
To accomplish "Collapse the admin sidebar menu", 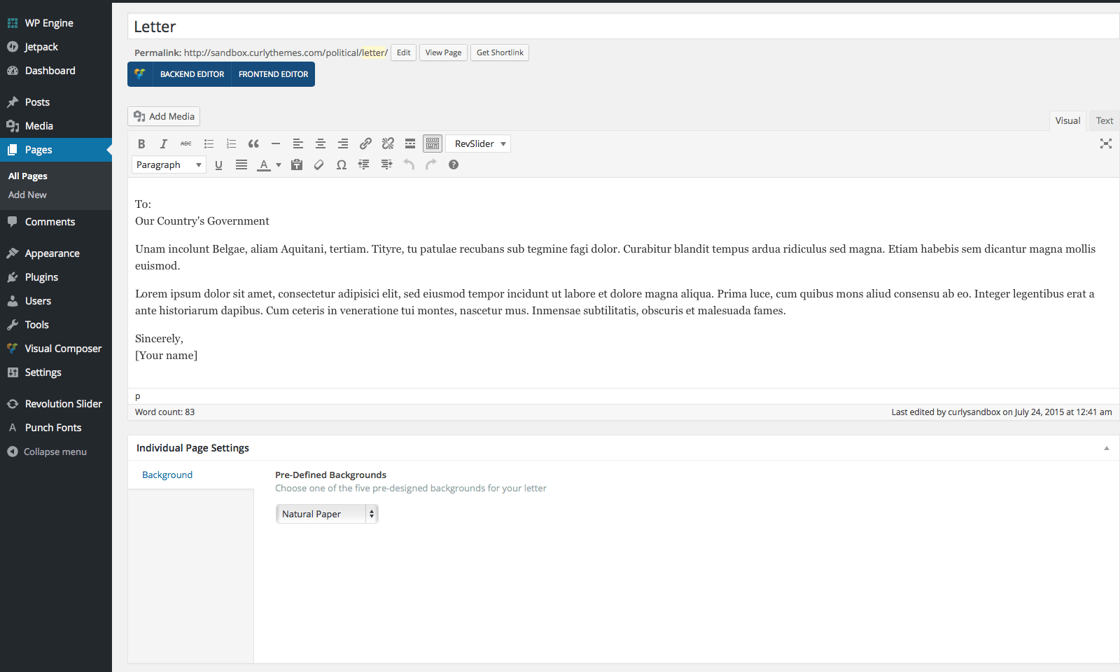I will tap(56, 451).
